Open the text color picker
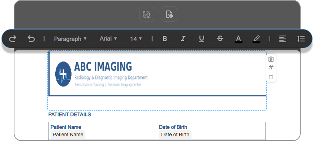Screen dimensions: 314x141 click(238, 39)
